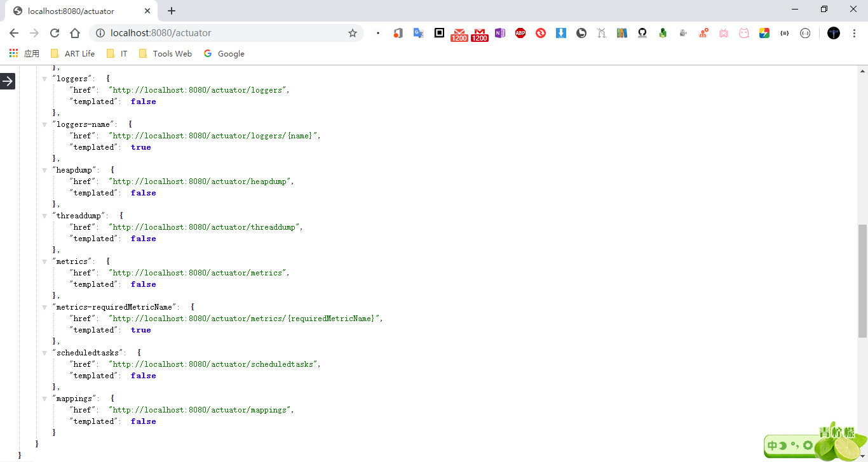Collapse the "metrics-requiredMetricName" JSON node
This screenshot has width=868, height=462.
(44, 307)
